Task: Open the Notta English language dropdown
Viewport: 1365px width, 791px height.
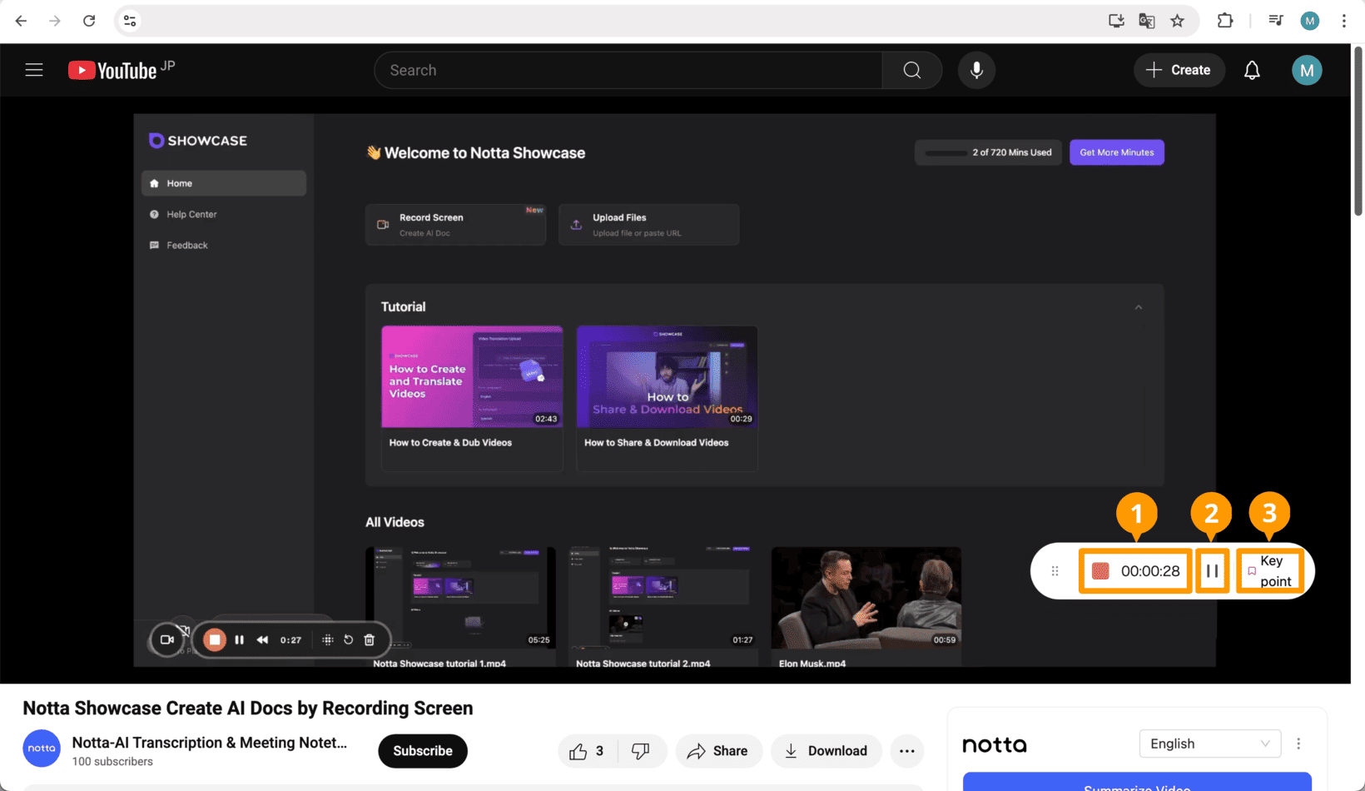Action: (x=1209, y=744)
